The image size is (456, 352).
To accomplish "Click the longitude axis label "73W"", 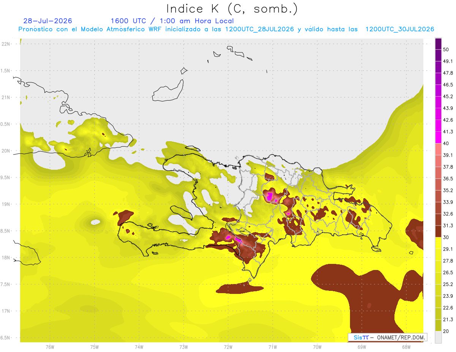I will point(184,347).
